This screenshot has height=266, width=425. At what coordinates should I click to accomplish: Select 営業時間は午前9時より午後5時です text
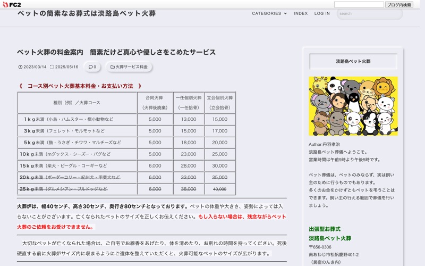(x=344, y=160)
